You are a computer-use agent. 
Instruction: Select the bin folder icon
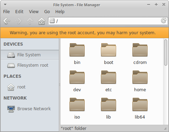pos(77,50)
